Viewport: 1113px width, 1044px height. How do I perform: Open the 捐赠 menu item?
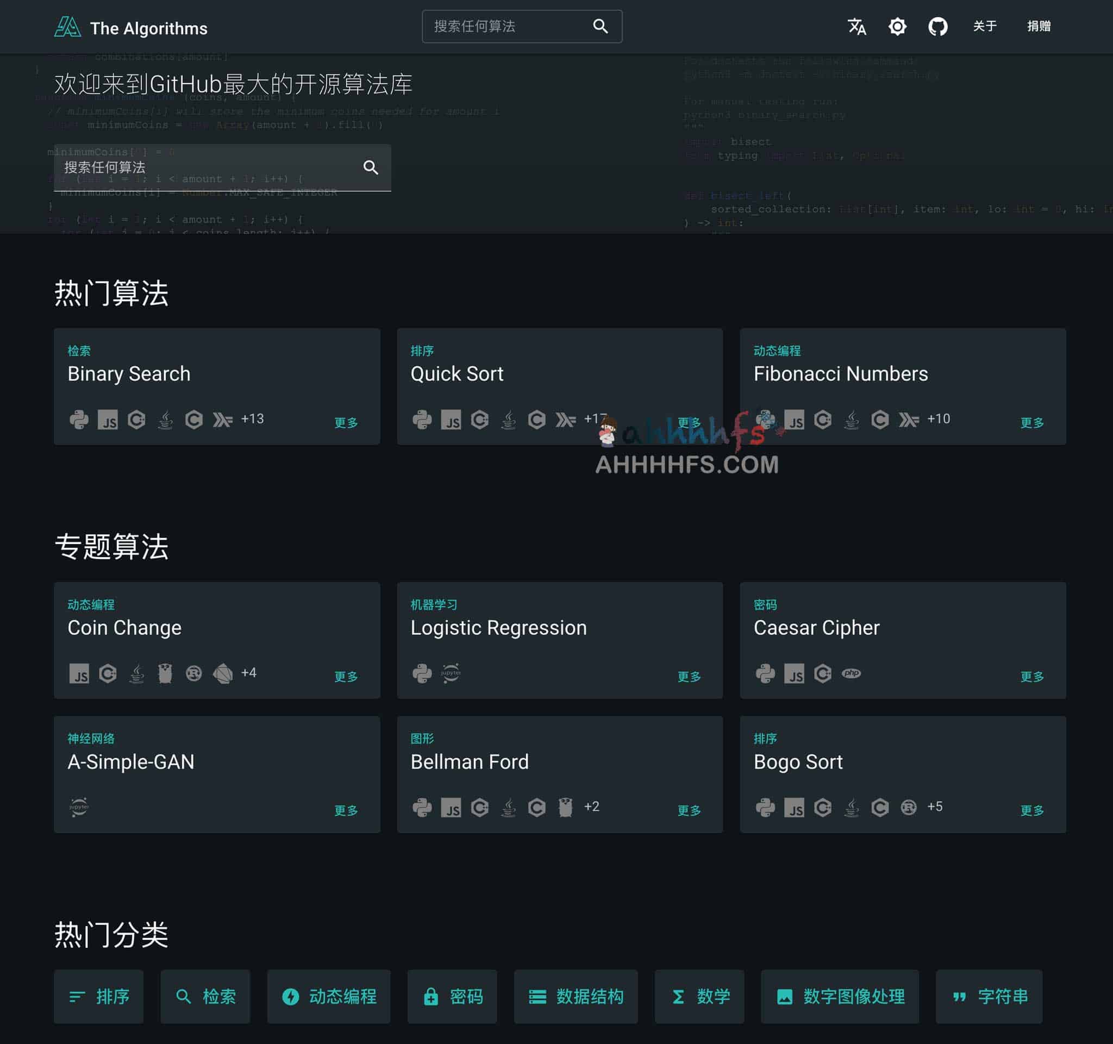click(1039, 26)
